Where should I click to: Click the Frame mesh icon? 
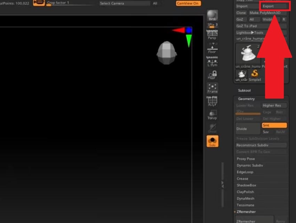[213, 88]
